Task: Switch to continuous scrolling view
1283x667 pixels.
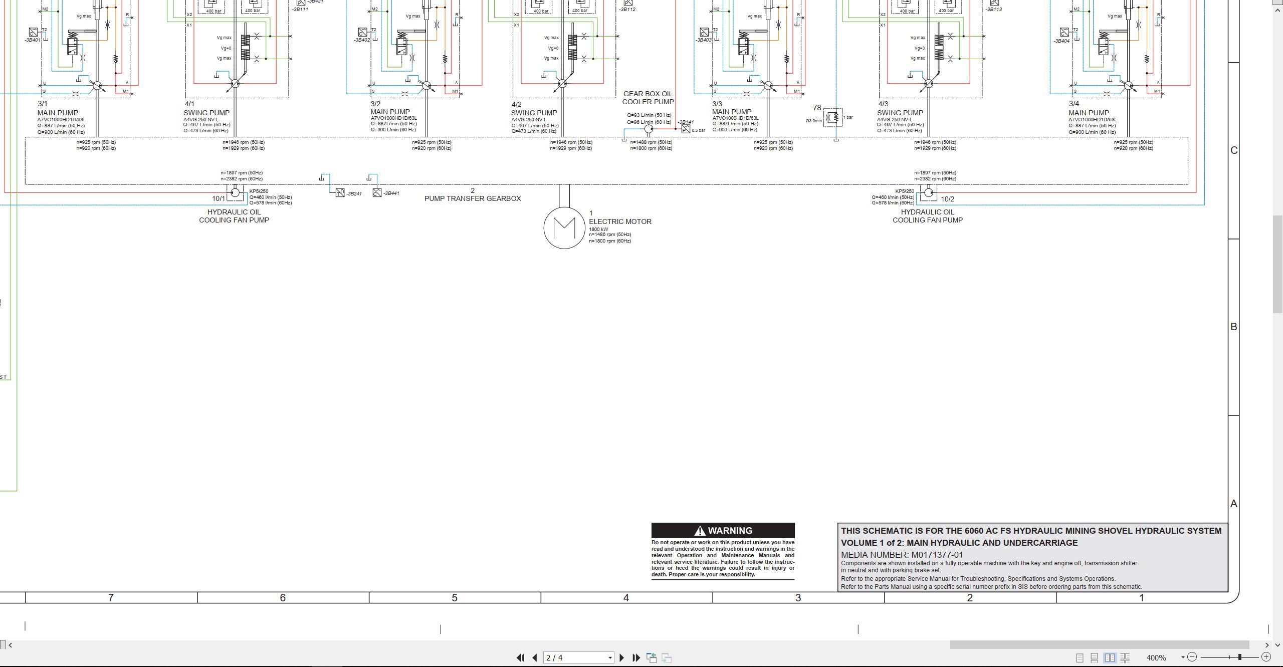Action: [x=1095, y=657]
